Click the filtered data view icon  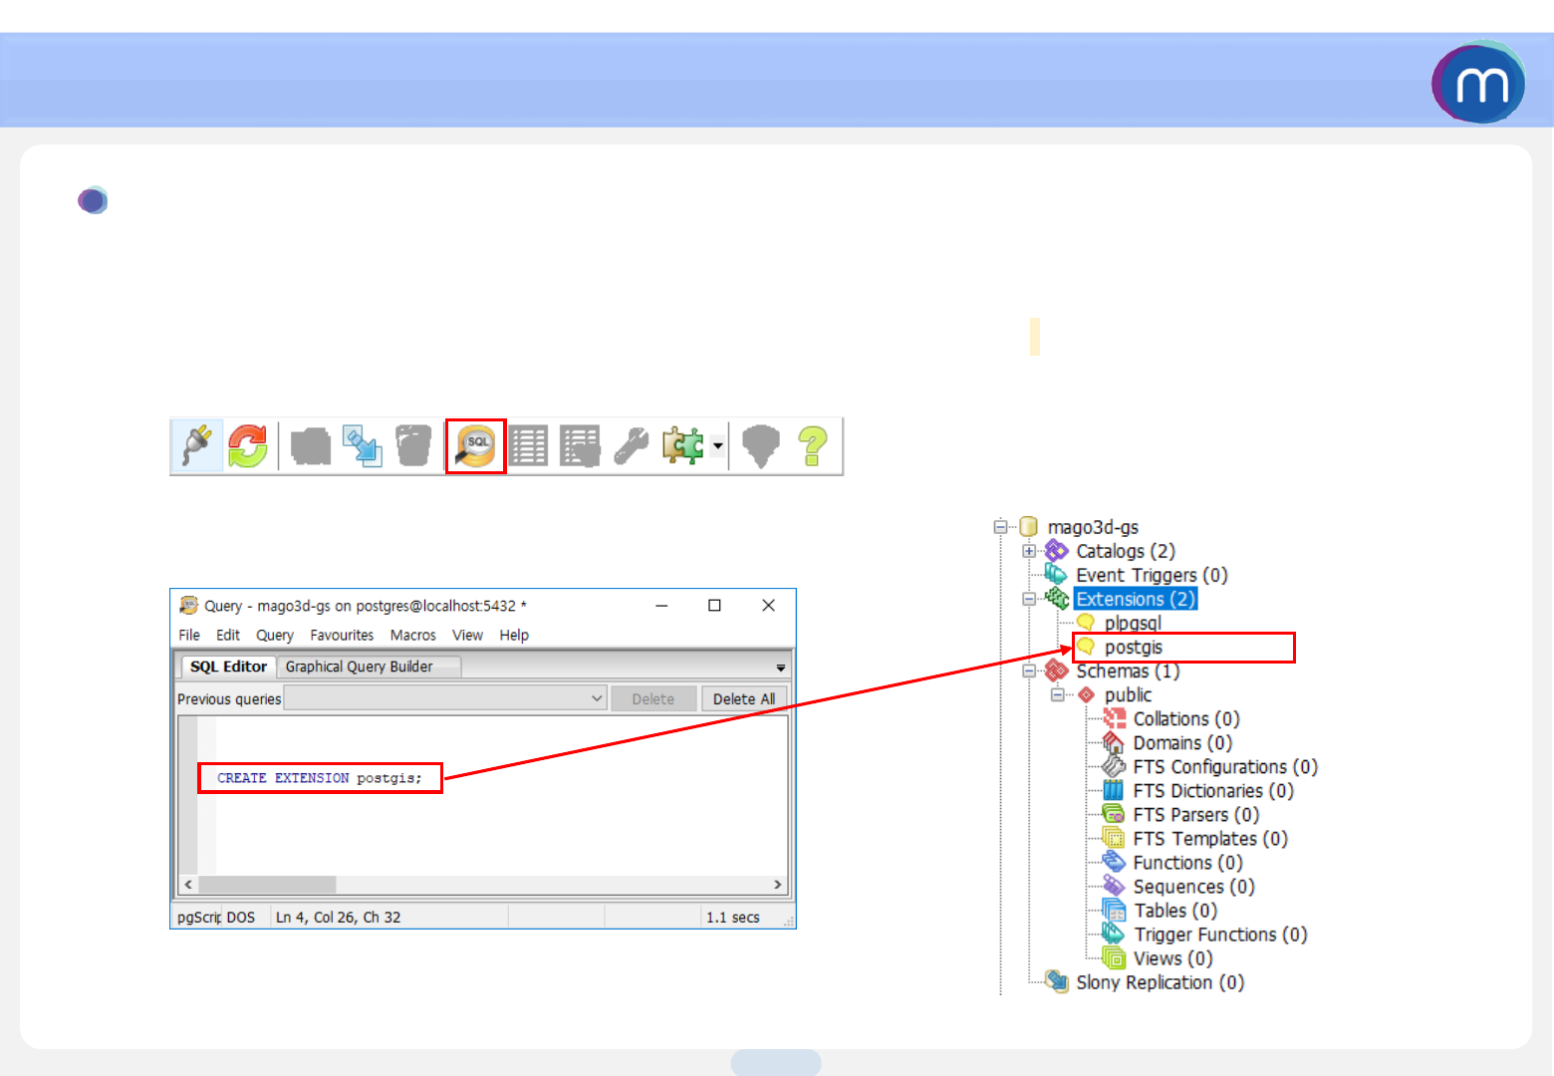(x=580, y=445)
